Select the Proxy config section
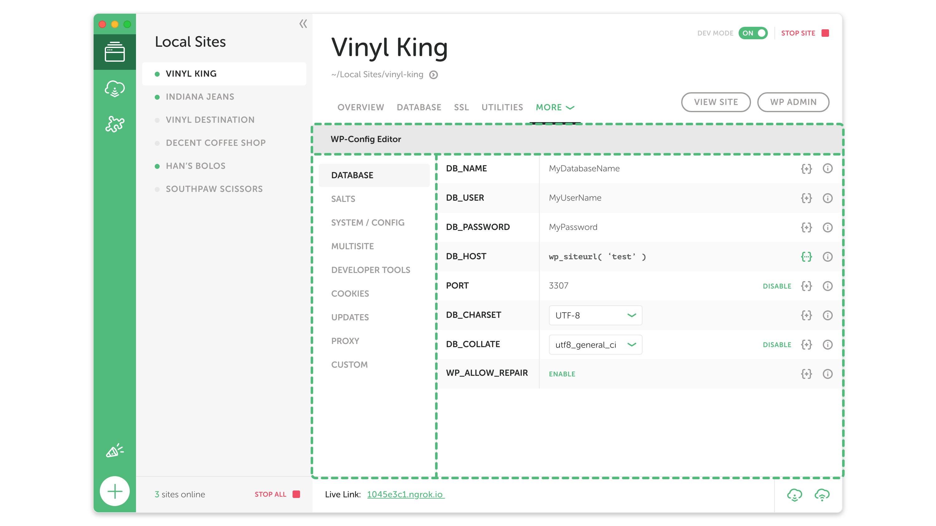The width and height of the screenshot is (936, 526). pos(345,341)
